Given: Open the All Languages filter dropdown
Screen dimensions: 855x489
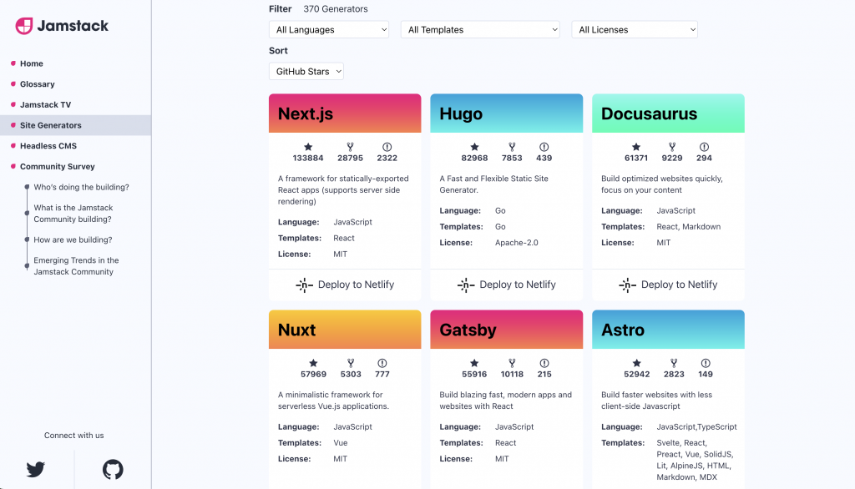Looking at the screenshot, I should pos(329,29).
